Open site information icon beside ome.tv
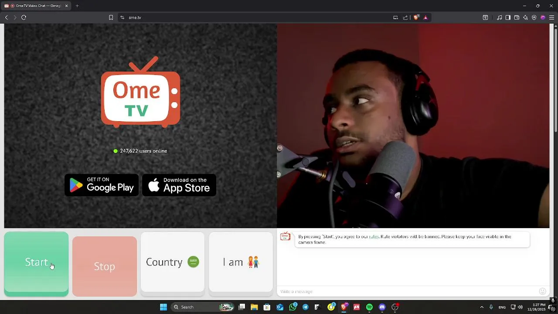 click(122, 17)
